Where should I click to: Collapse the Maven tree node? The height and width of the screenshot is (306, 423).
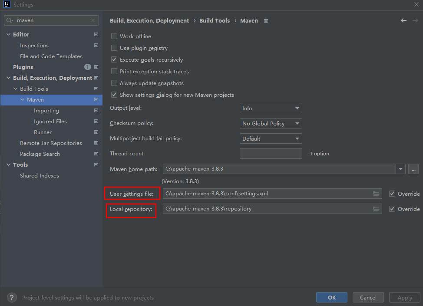[23, 99]
